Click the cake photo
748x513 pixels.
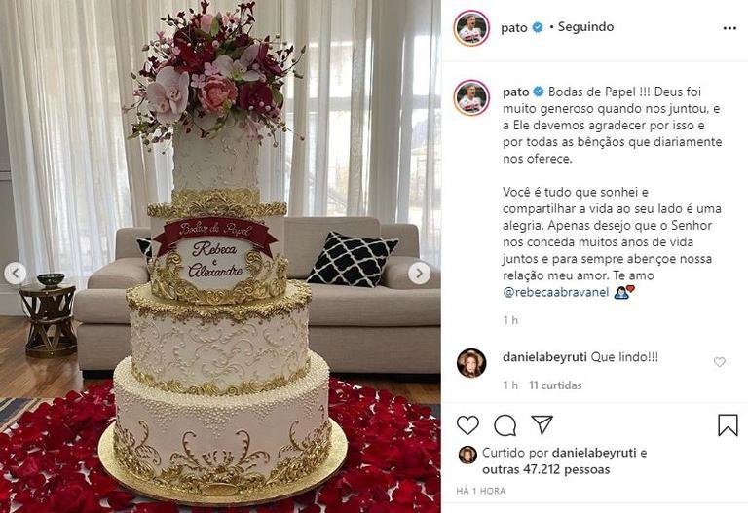tap(220, 257)
